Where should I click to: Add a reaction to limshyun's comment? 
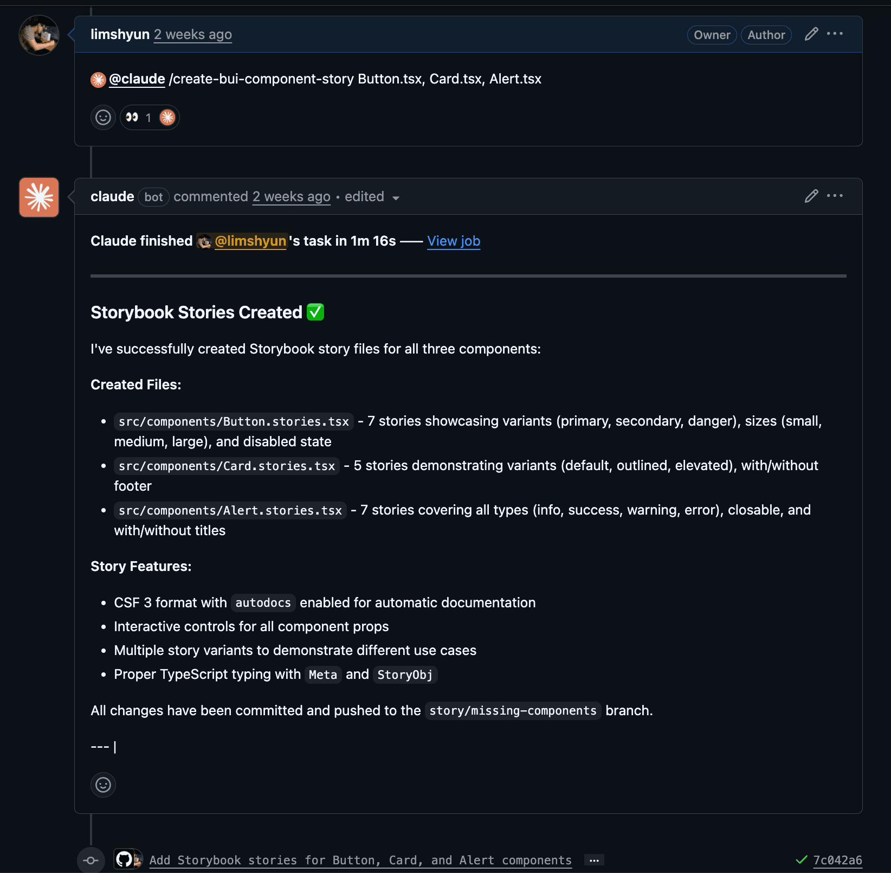[x=103, y=118]
